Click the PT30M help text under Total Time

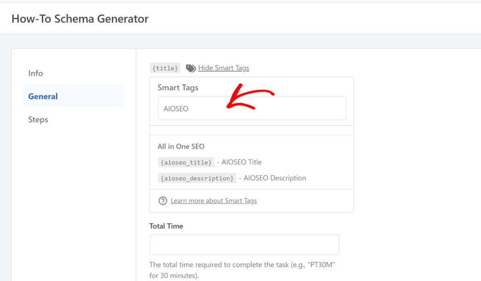coord(242,270)
